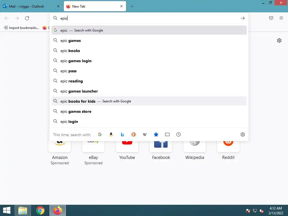288x216 pixels.
Task: Select the DuckDuckGo one-off search icon
Action: coord(134,134)
